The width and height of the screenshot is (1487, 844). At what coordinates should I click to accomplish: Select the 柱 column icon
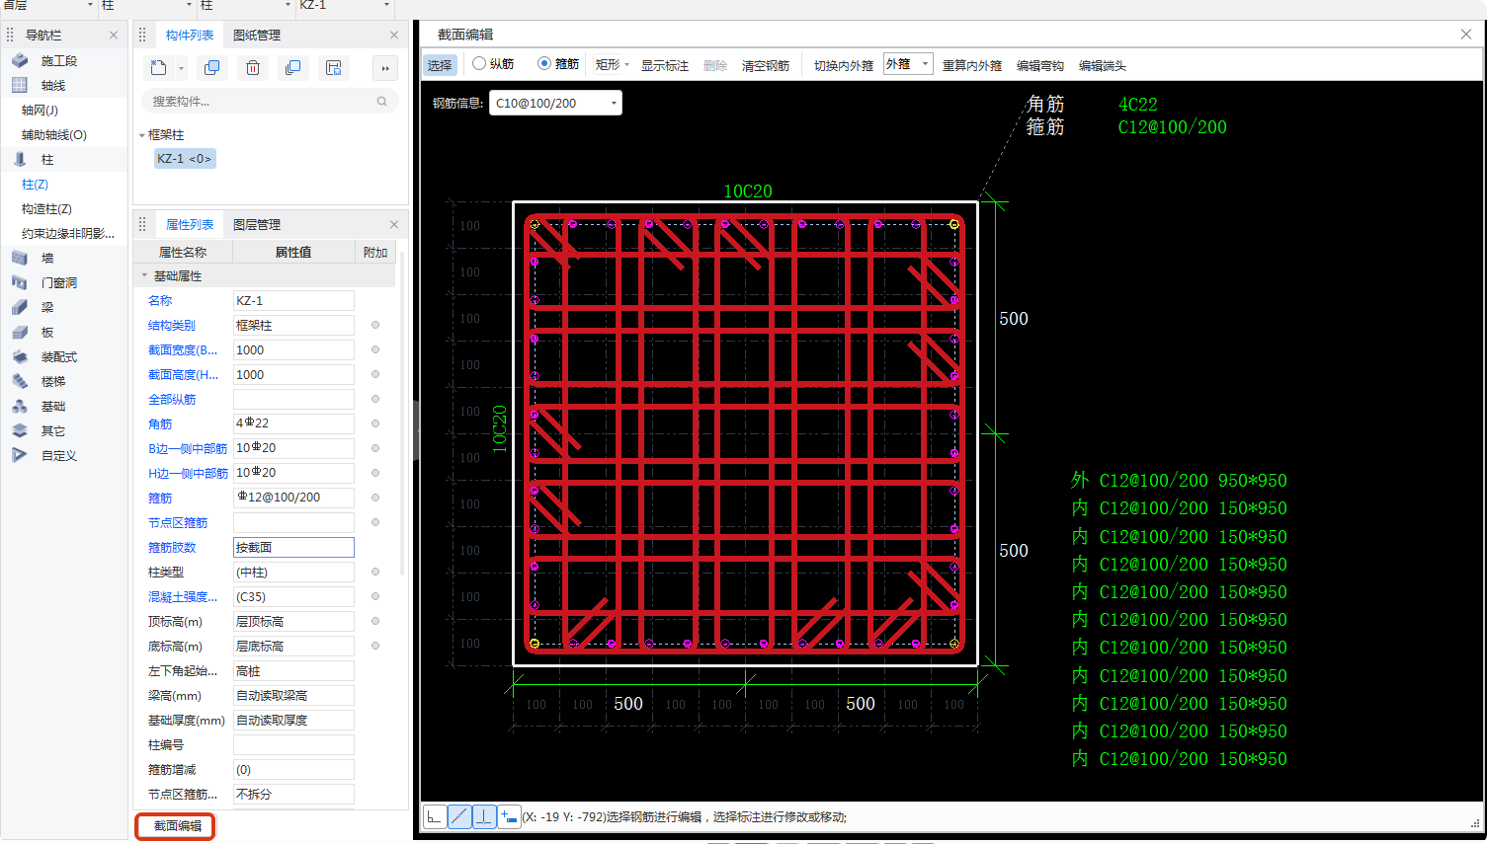point(20,159)
